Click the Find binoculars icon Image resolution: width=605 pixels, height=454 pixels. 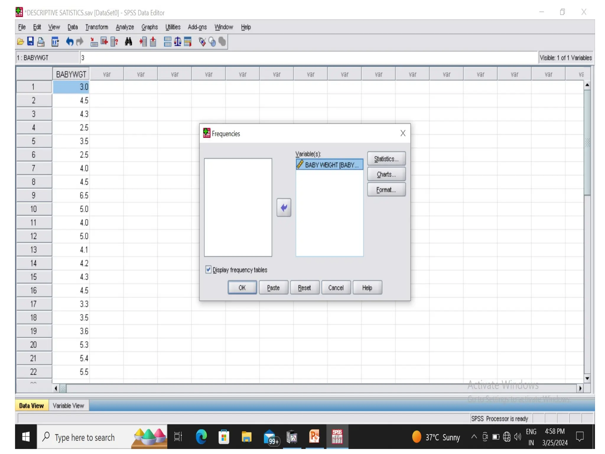coord(128,42)
